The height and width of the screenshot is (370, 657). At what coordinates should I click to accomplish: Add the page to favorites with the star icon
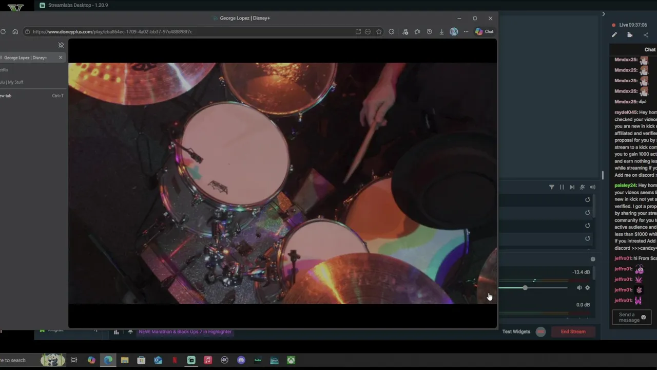pos(379,32)
